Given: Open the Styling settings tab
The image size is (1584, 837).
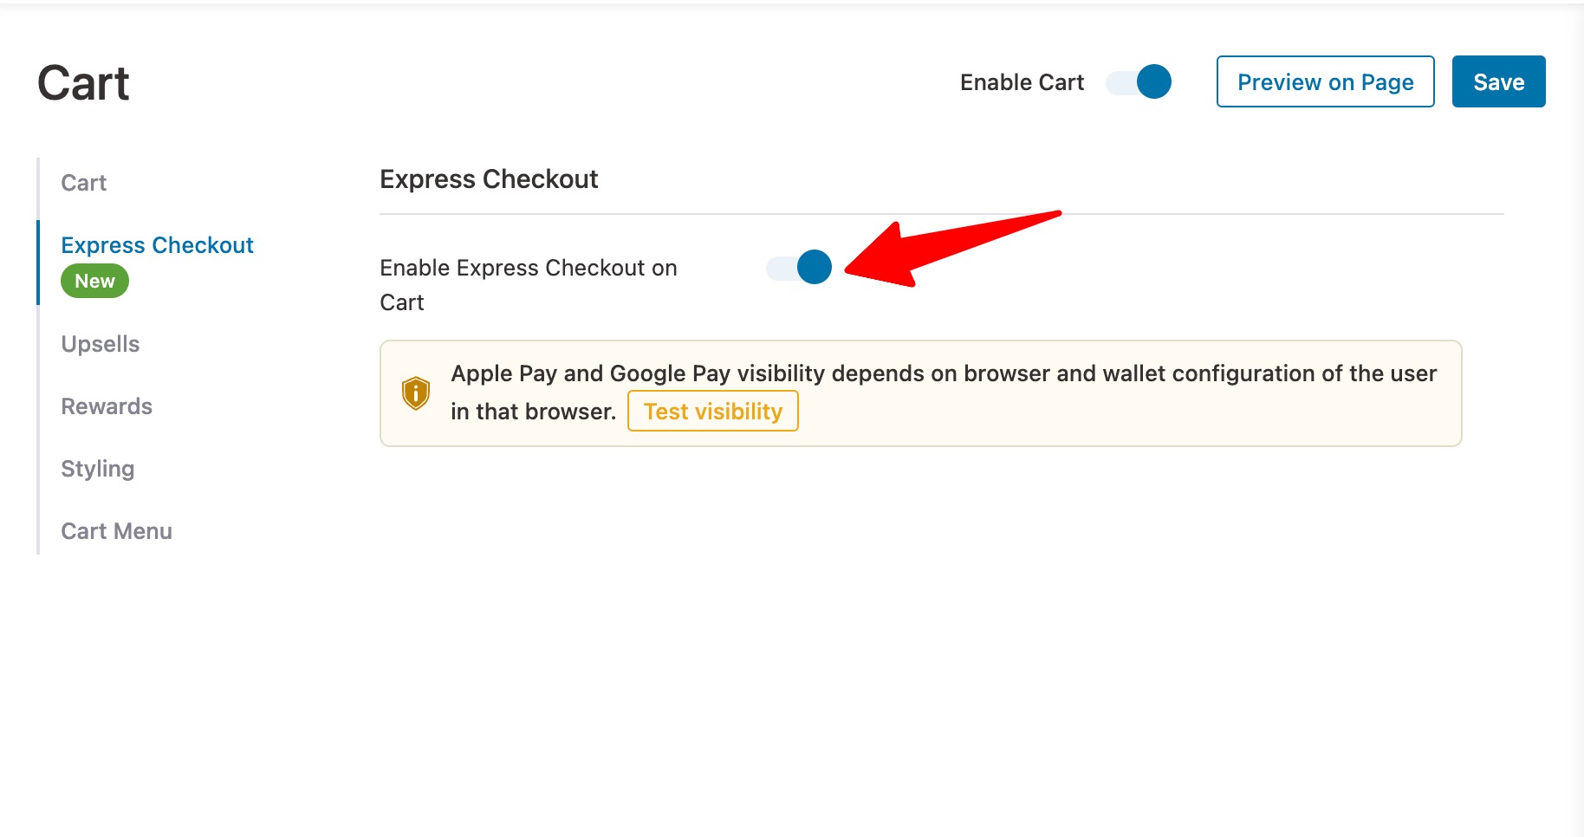Looking at the screenshot, I should 97,468.
